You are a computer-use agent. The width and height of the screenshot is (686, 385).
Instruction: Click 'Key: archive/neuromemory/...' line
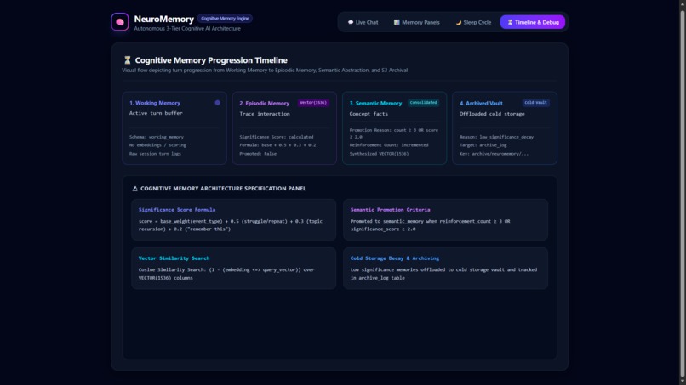[x=494, y=154]
